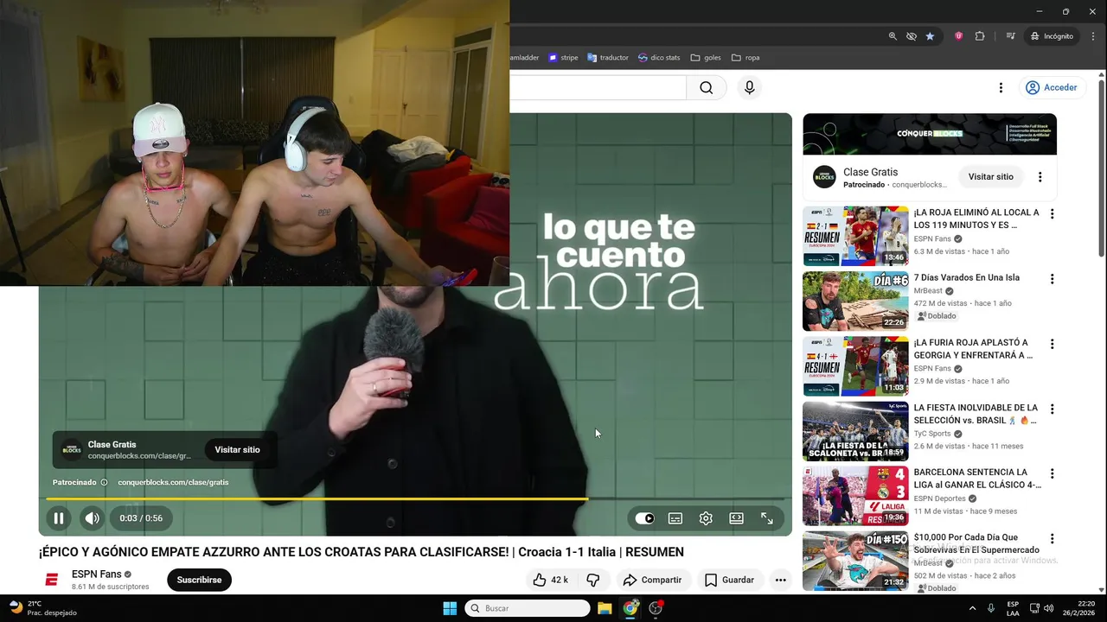1107x622 pixels.
Task: Click taskbar Buscar search box
Action: click(x=528, y=608)
